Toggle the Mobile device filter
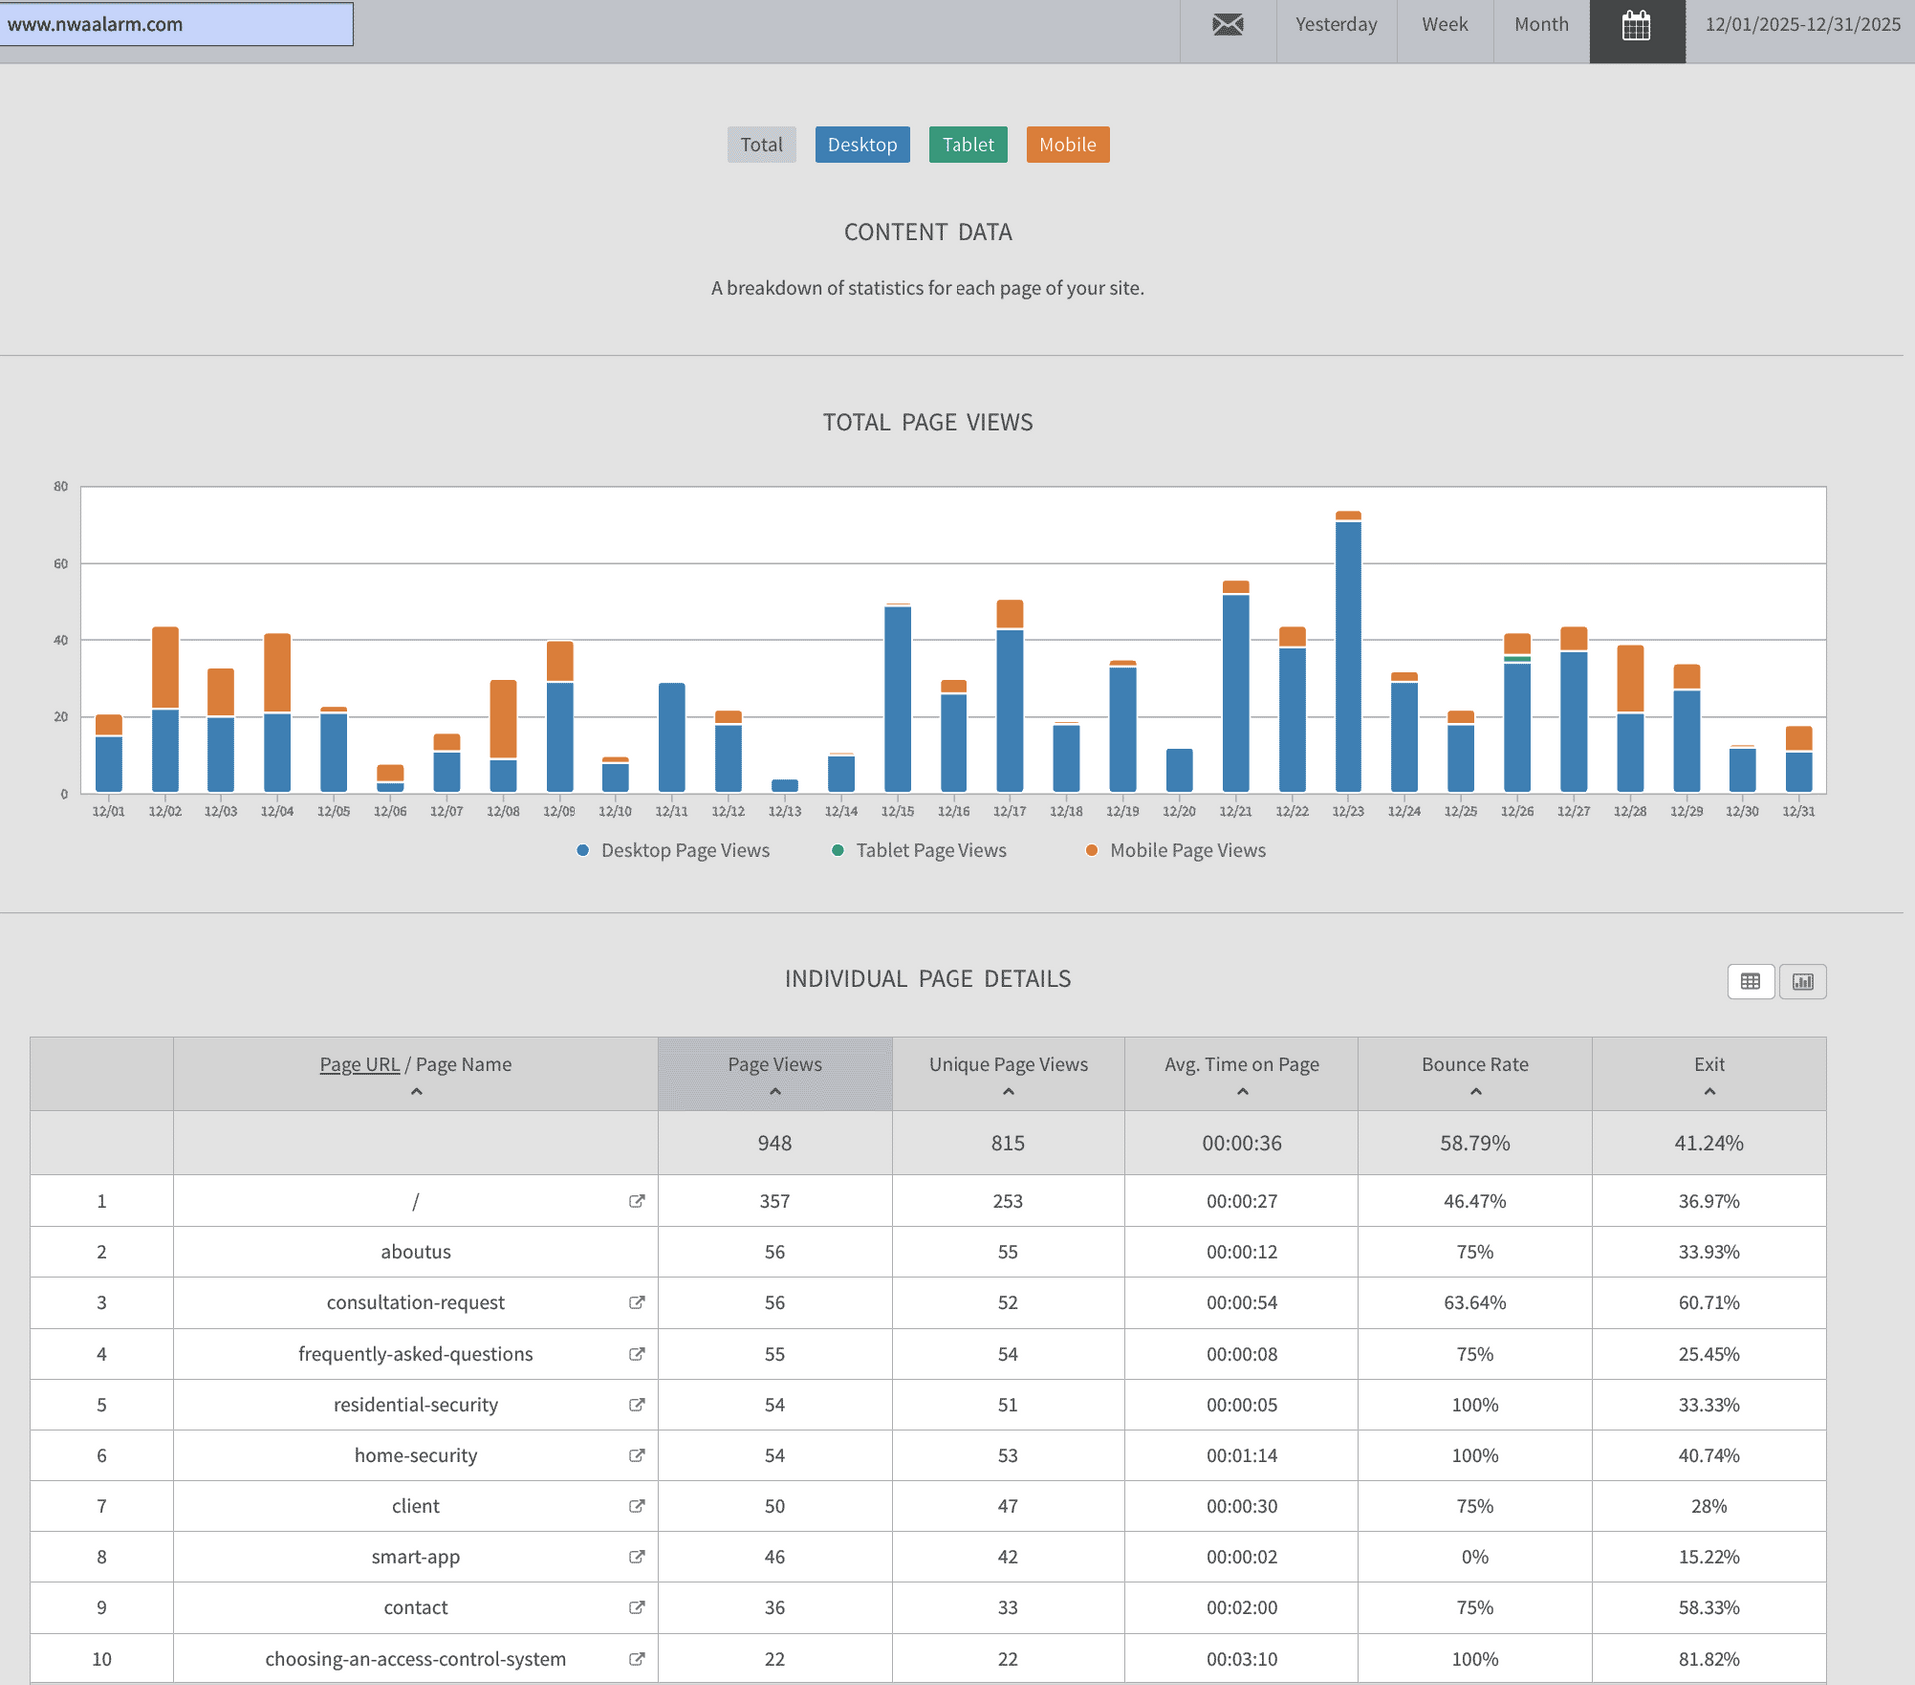 (1067, 145)
